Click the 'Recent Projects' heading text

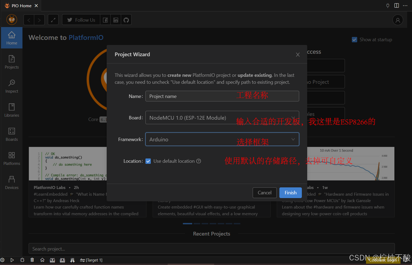pyautogui.click(x=211, y=234)
